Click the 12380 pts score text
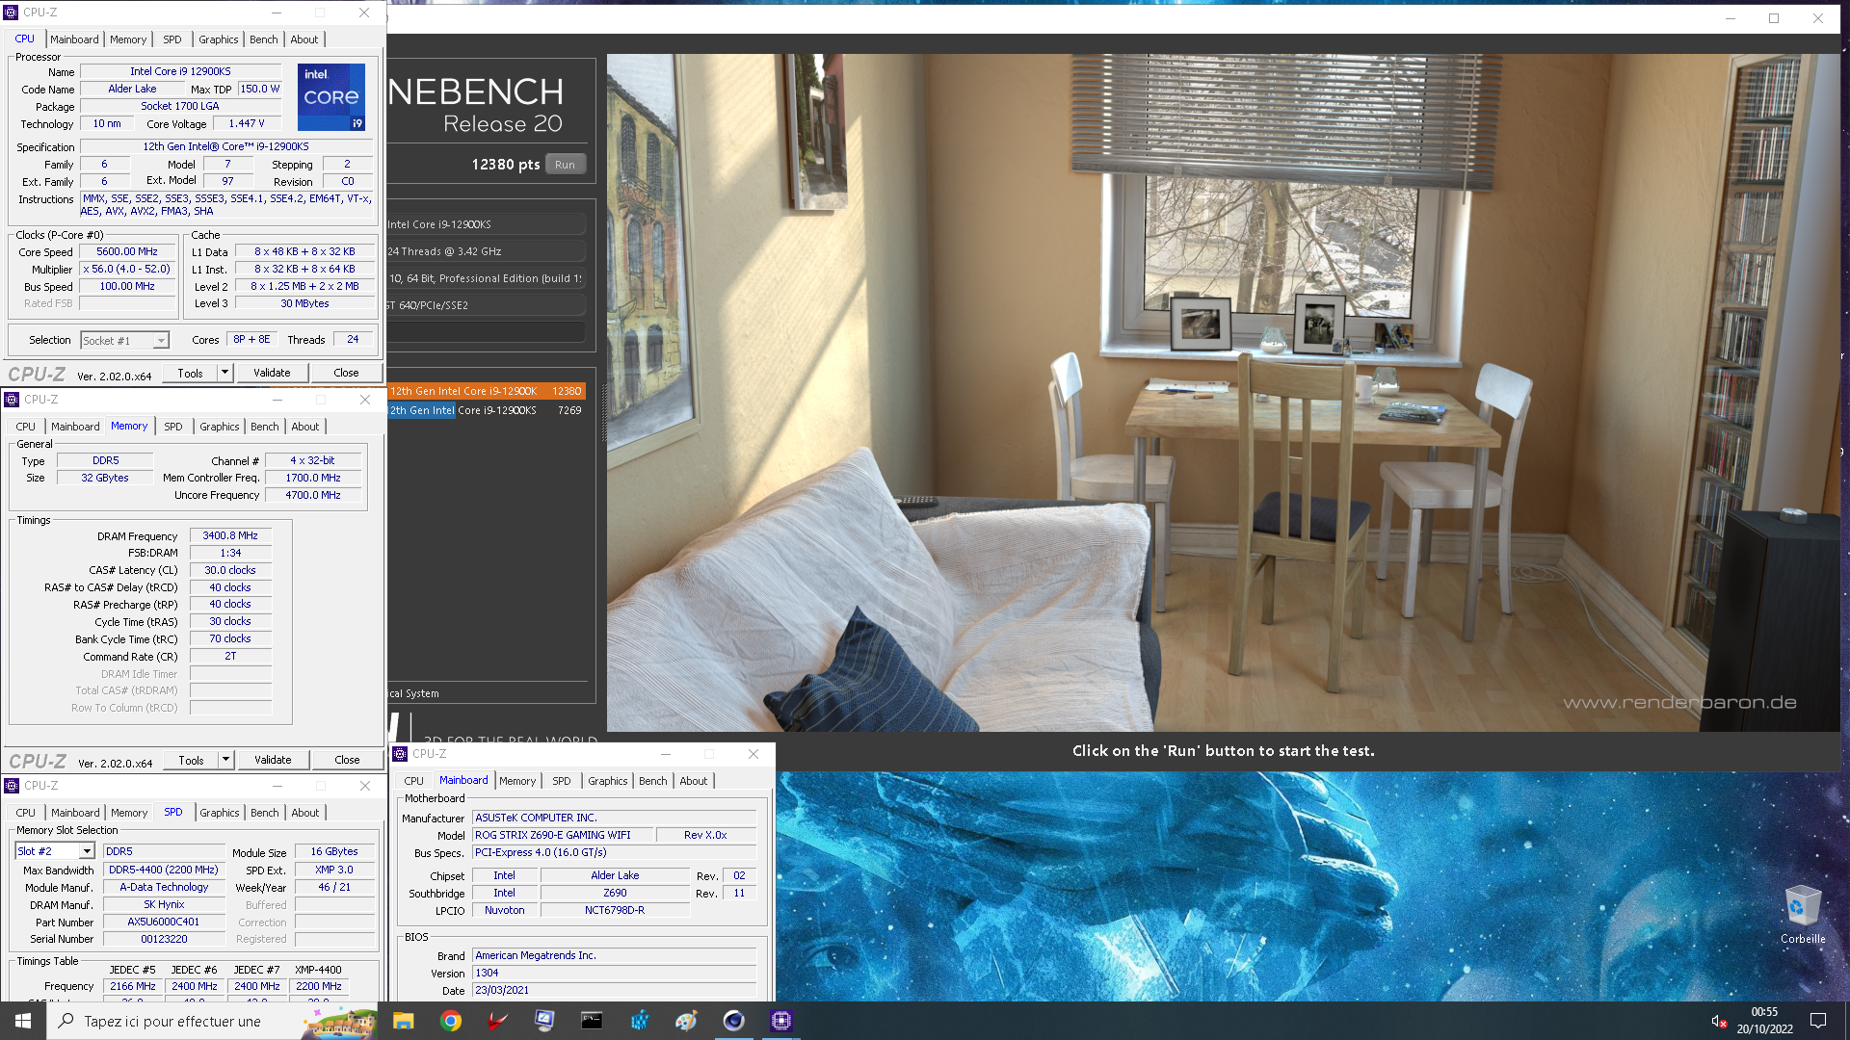1850x1040 pixels. coord(505,165)
